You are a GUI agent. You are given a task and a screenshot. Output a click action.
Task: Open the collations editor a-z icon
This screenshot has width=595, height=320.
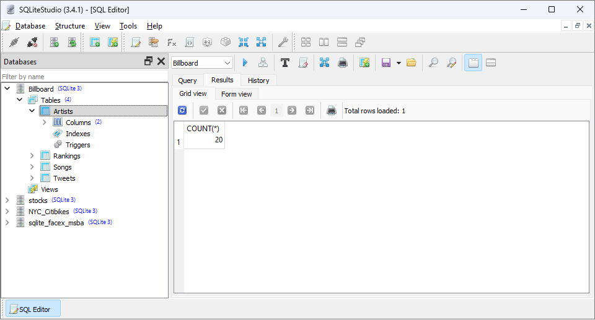click(x=207, y=42)
